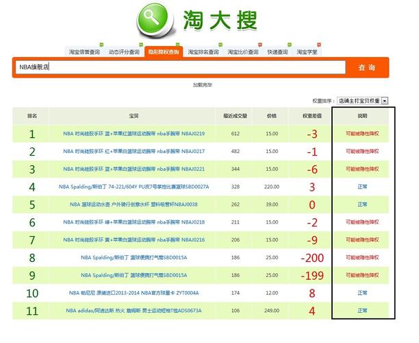Click sales count 328 in rank 4 row

[235, 187]
